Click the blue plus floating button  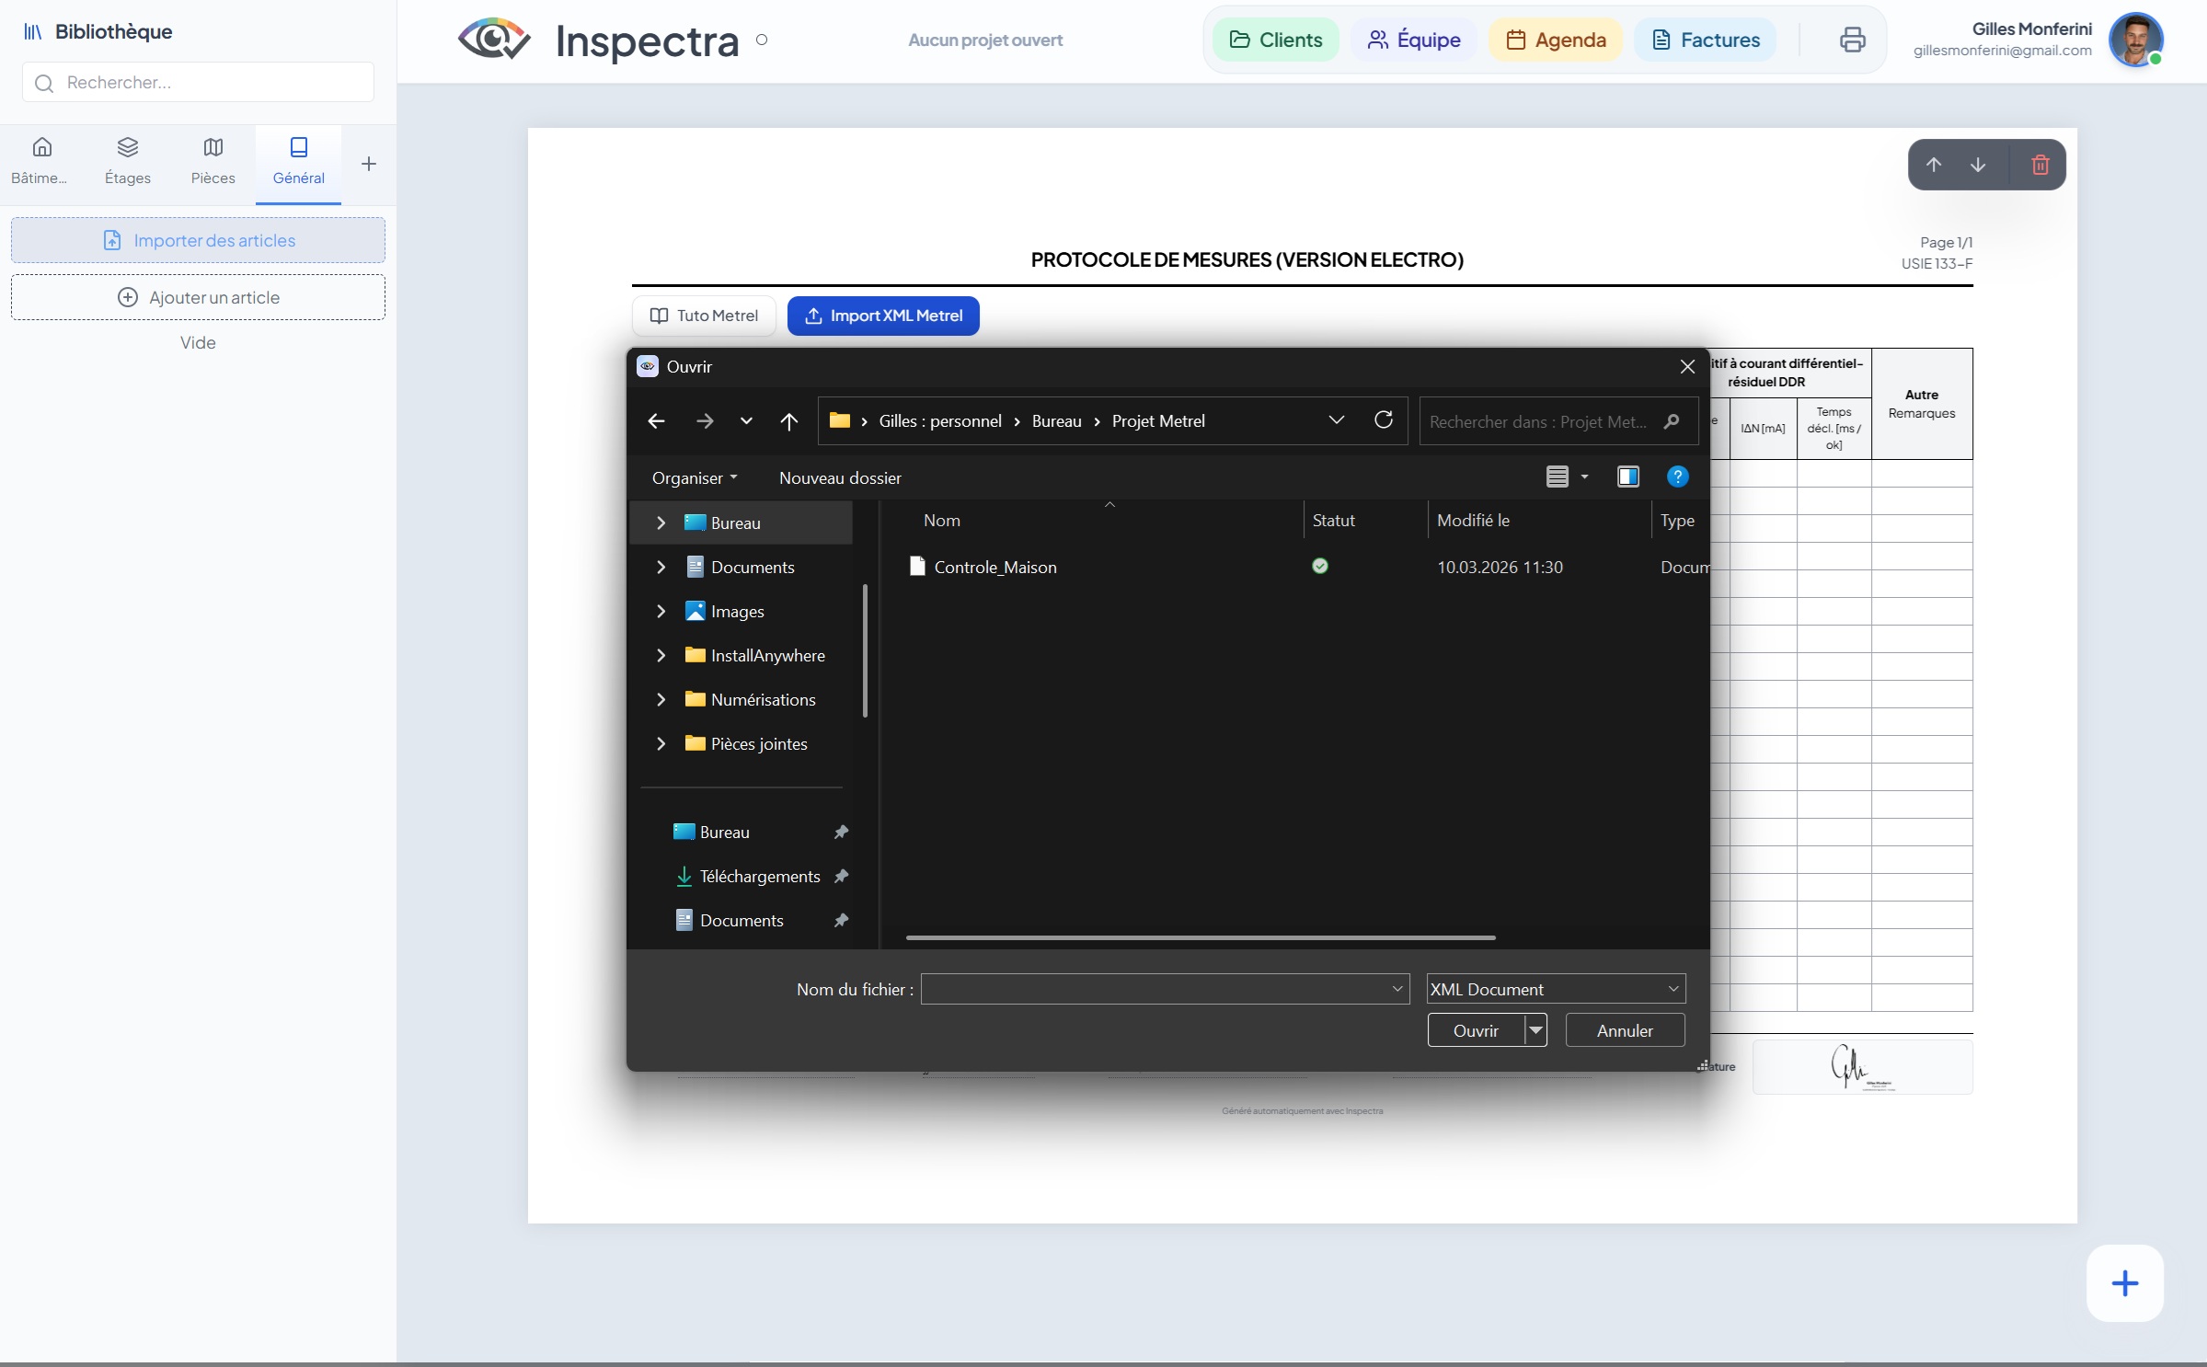(2124, 1283)
